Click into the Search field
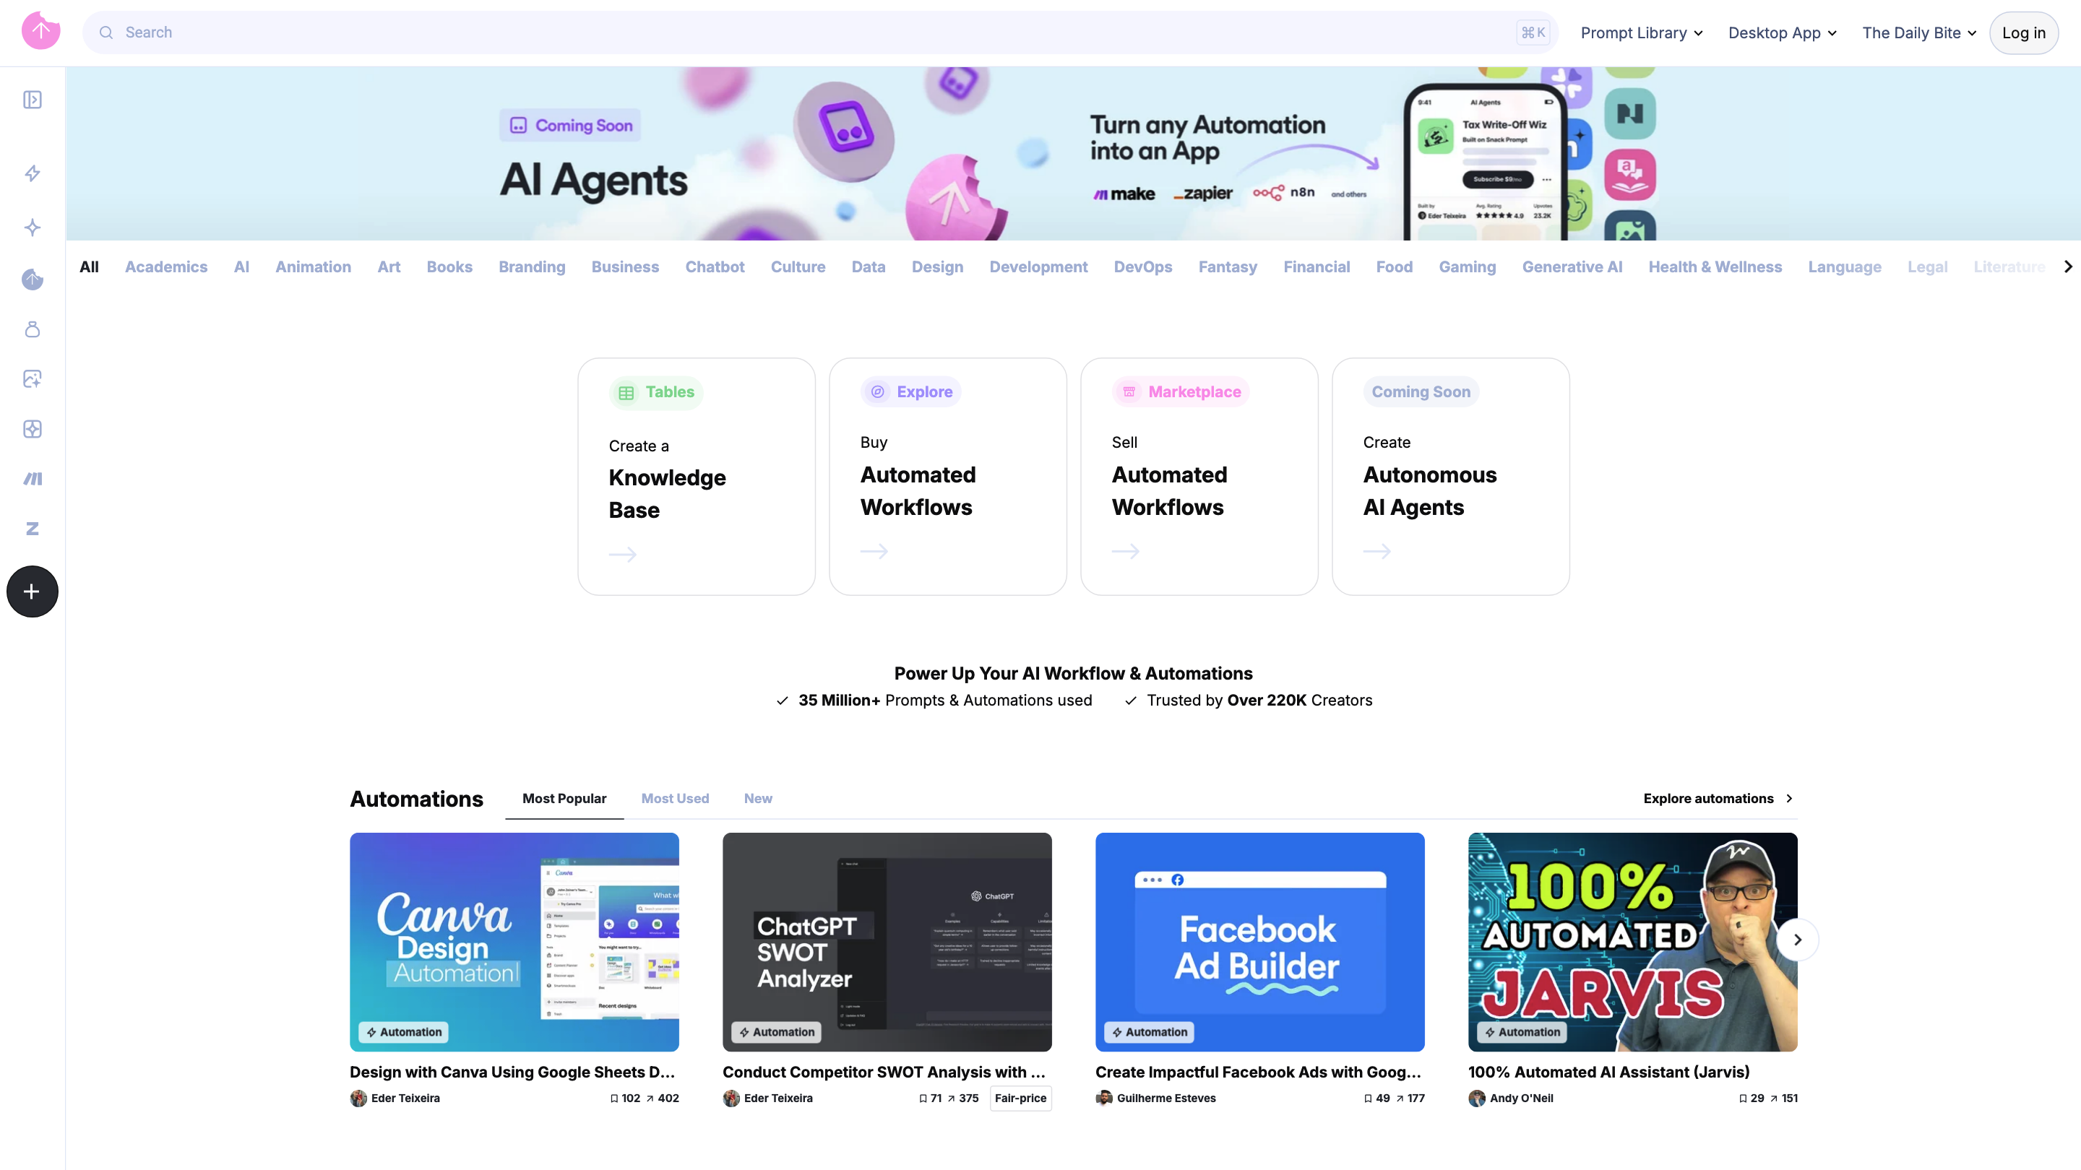This screenshot has height=1170, width=2081. pyautogui.click(x=808, y=32)
